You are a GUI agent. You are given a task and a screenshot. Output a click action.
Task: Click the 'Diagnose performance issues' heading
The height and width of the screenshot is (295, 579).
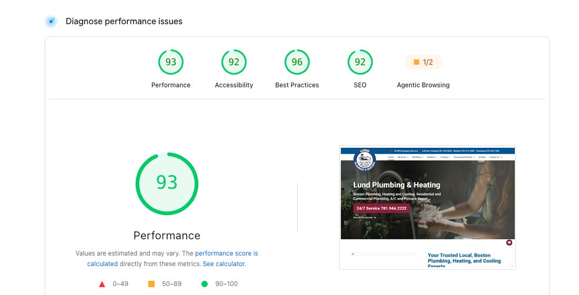124,22
